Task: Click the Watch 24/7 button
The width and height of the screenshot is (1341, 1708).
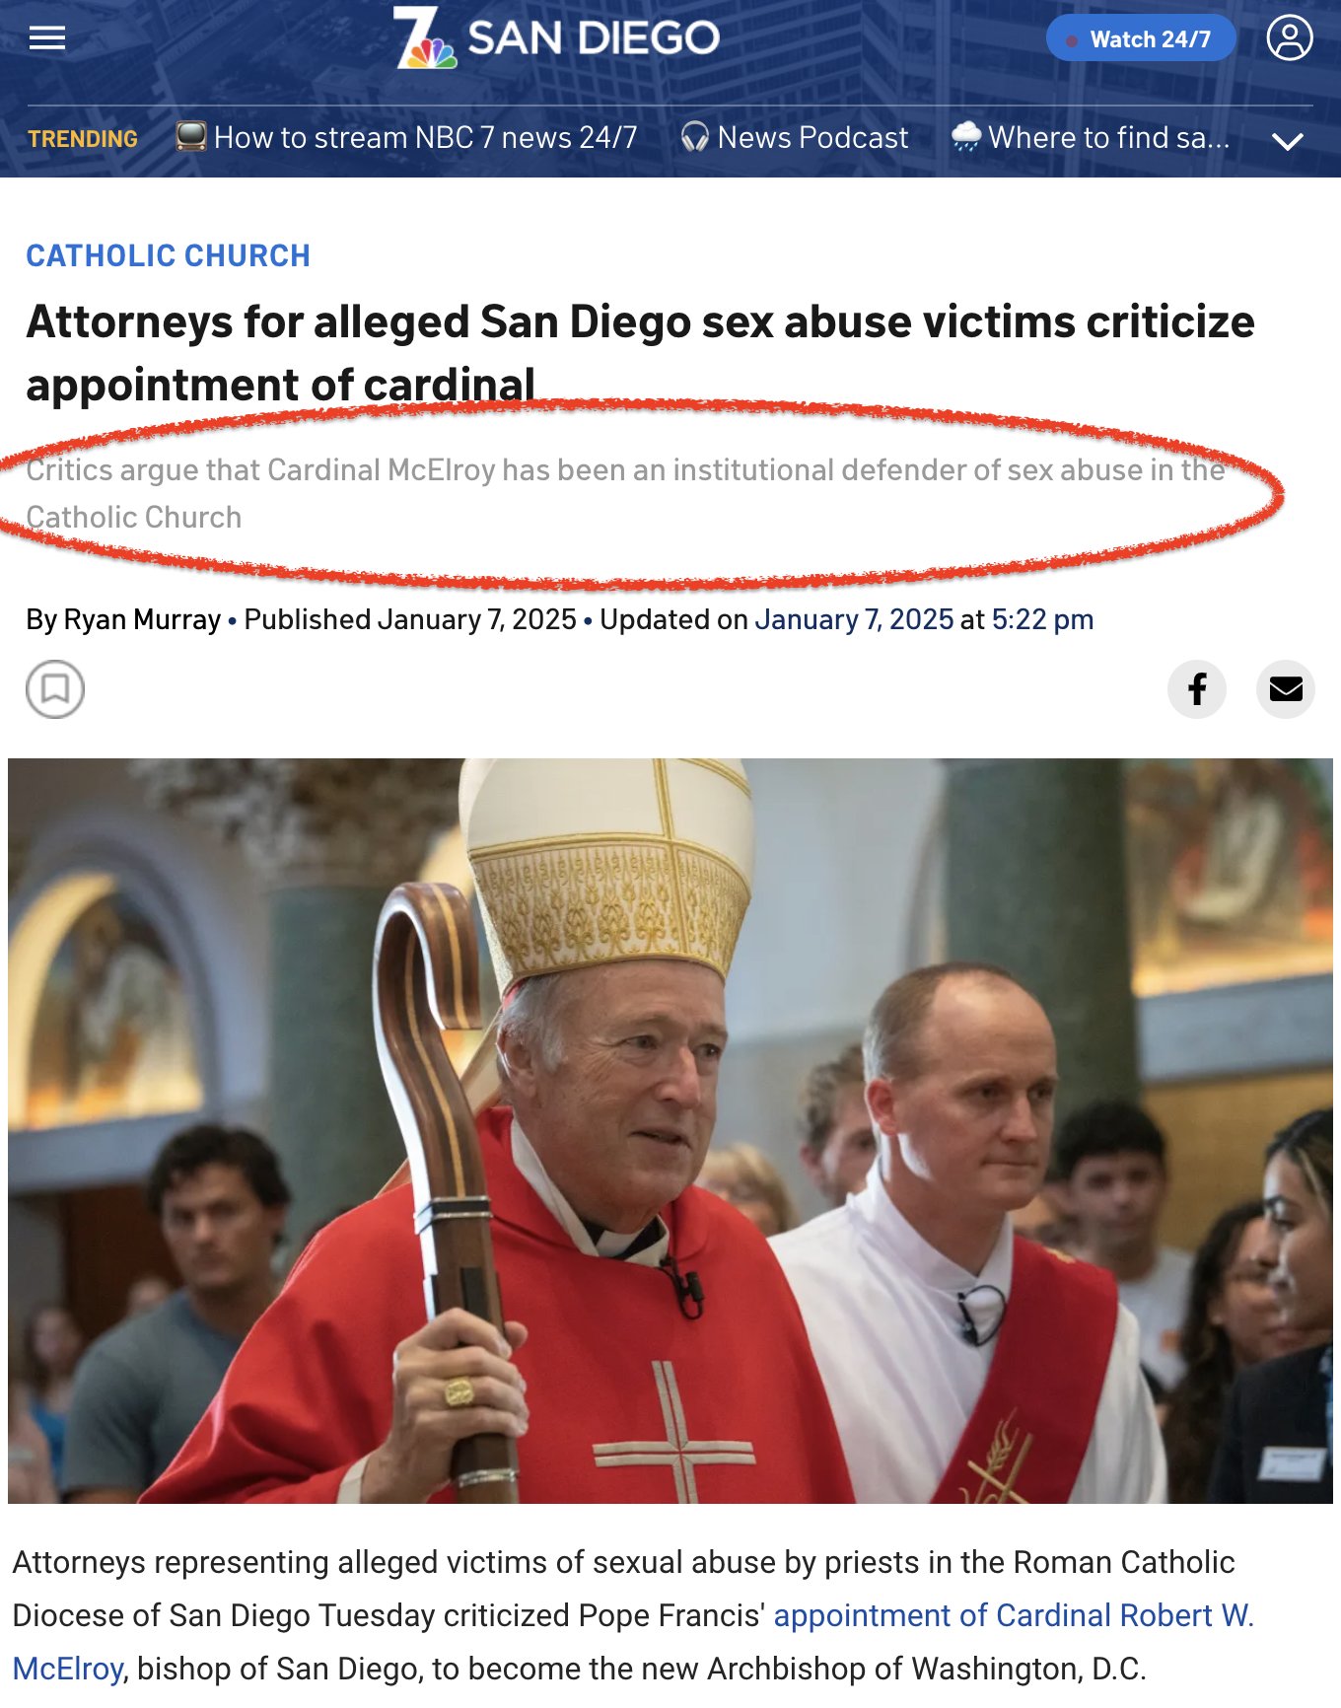Action: click(1141, 38)
